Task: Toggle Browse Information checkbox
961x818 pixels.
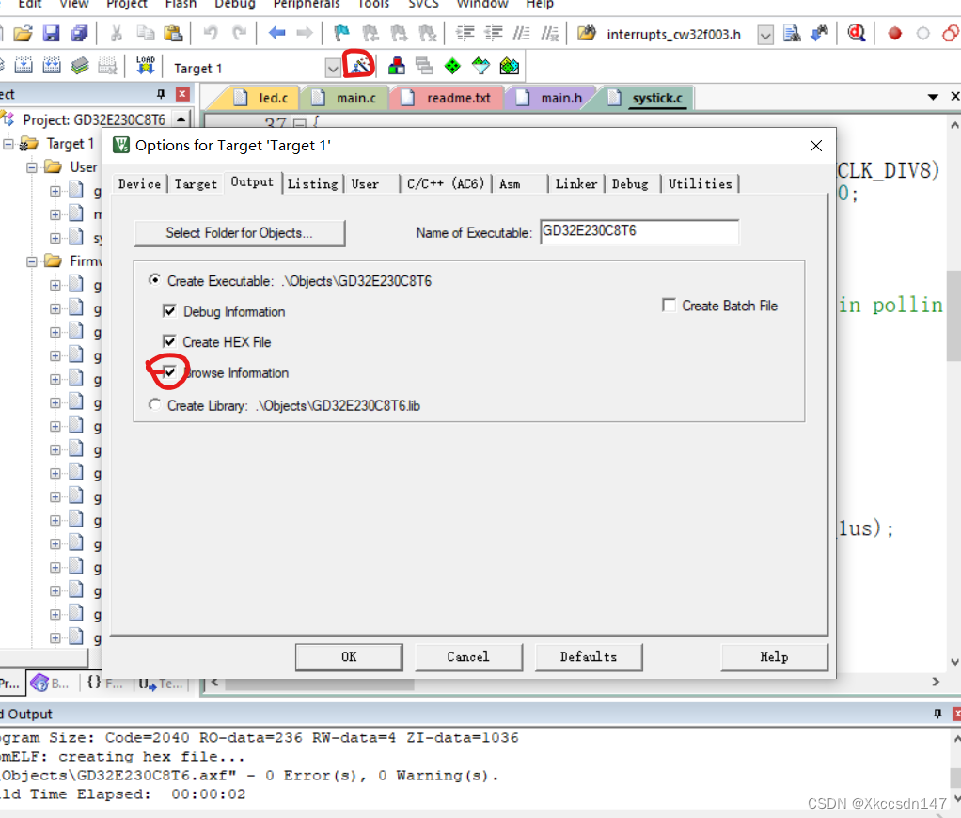Action: coord(169,372)
